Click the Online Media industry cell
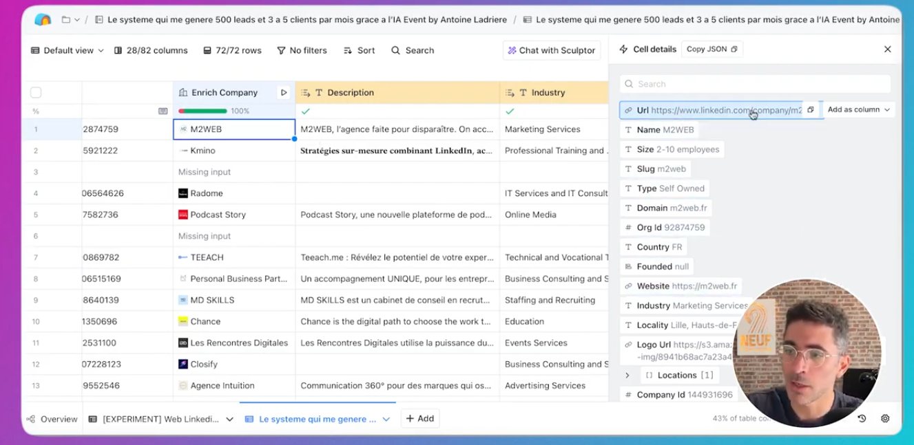914x445 pixels. click(x=554, y=215)
